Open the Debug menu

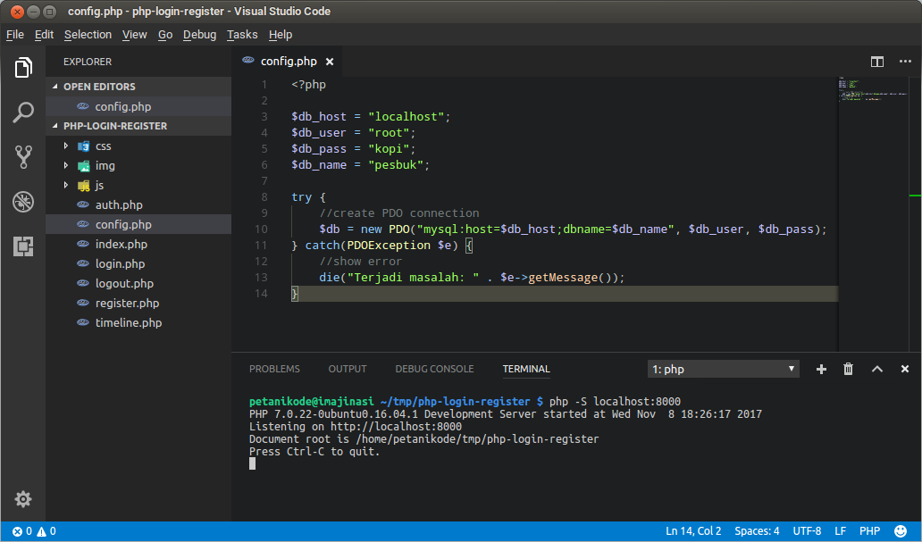pyautogui.click(x=198, y=34)
